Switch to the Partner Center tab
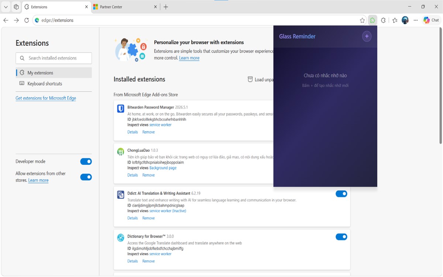This screenshot has height=277, width=443. coord(125,7)
